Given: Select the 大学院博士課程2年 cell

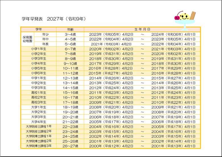Looking at the screenshot, I should [x=39, y=141].
